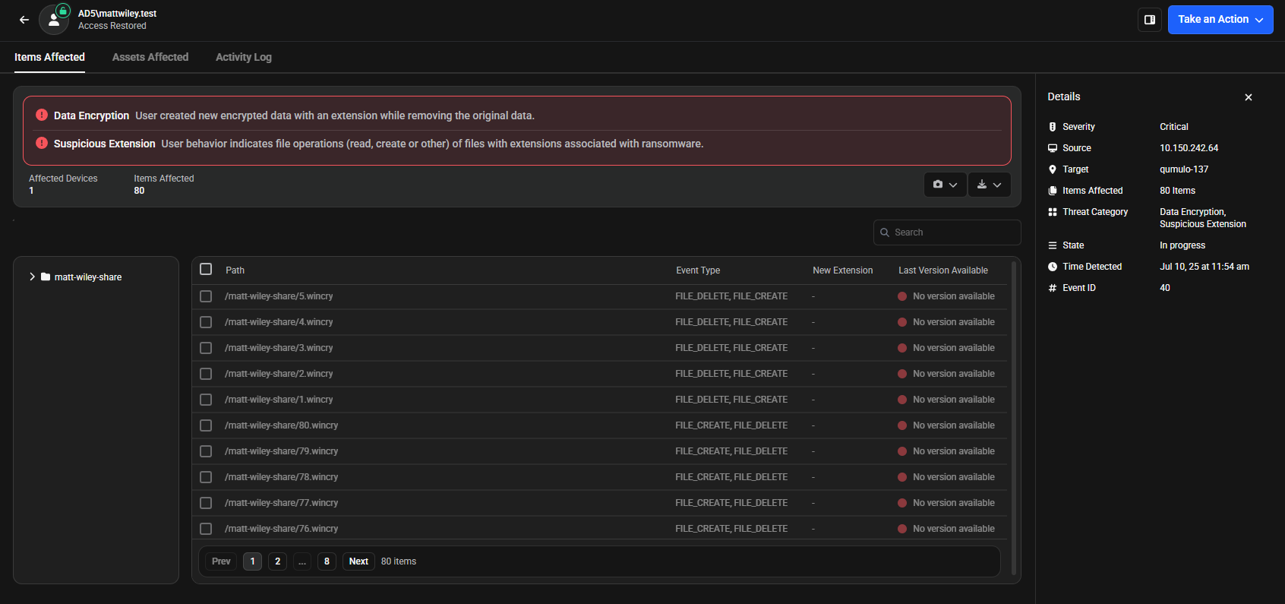The width and height of the screenshot is (1285, 604).
Task: Jump to page 8 of results
Action: (327, 561)
